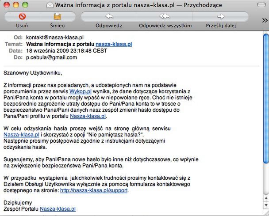Screen dimensions: 269x216
Task: Open Nasza-klasa.pl link after 'profilu w portalu'
Action: pyautogui.click(x=88, y=116)
